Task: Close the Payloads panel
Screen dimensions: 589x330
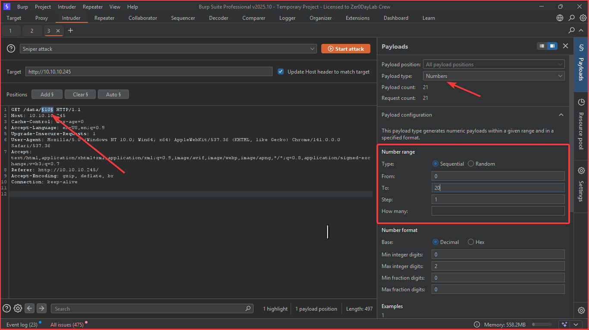Action: pyautogui.click(x=565, y=46)
